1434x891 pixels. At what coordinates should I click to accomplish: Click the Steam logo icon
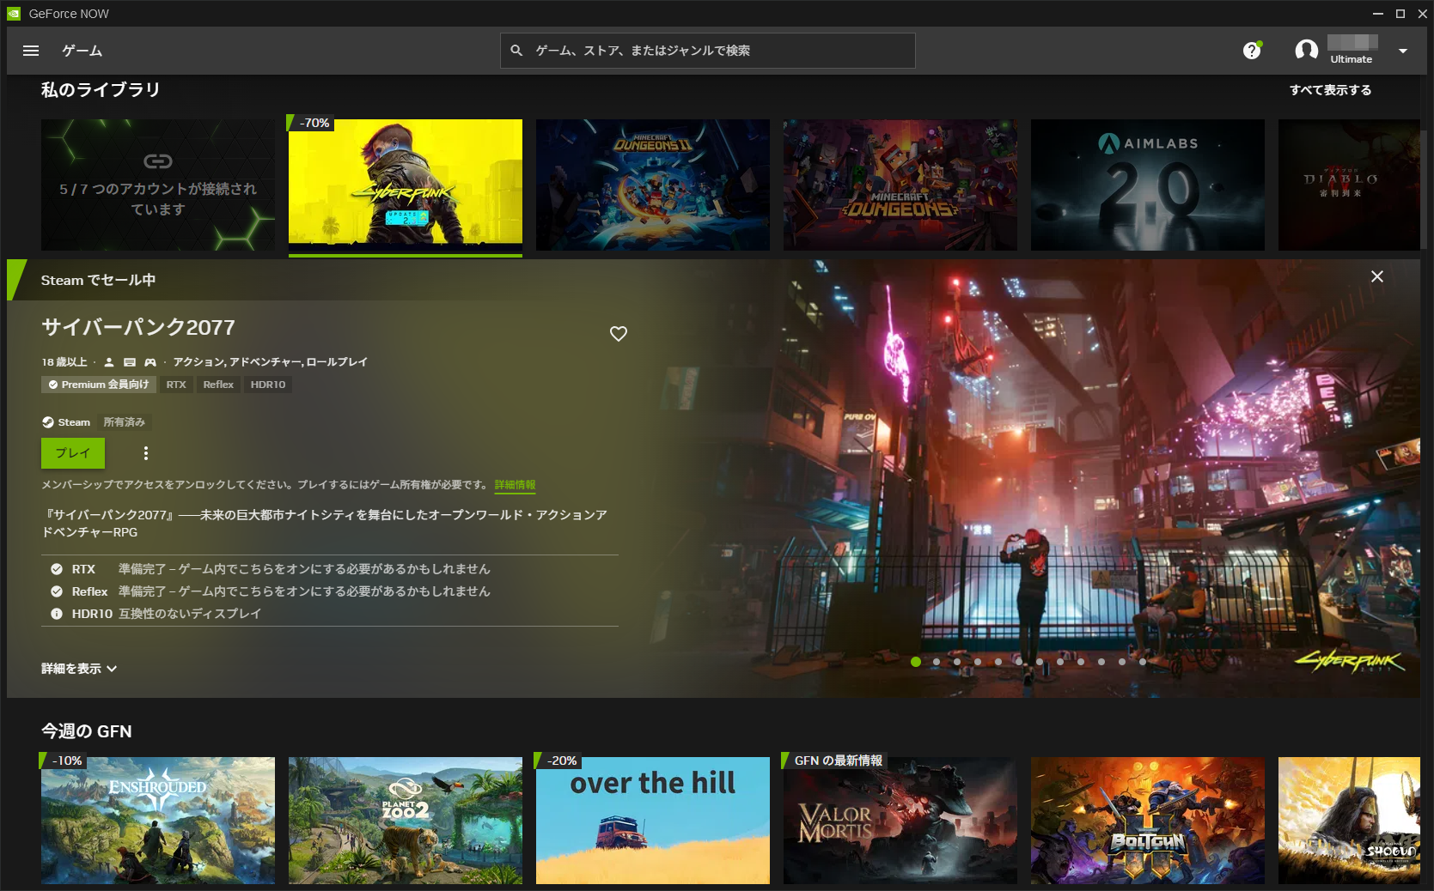pos(48,422)
